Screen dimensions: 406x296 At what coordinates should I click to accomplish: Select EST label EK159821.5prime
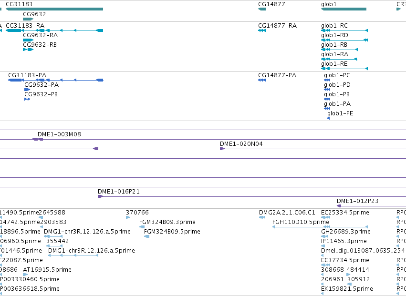click(x=347, y=289)
